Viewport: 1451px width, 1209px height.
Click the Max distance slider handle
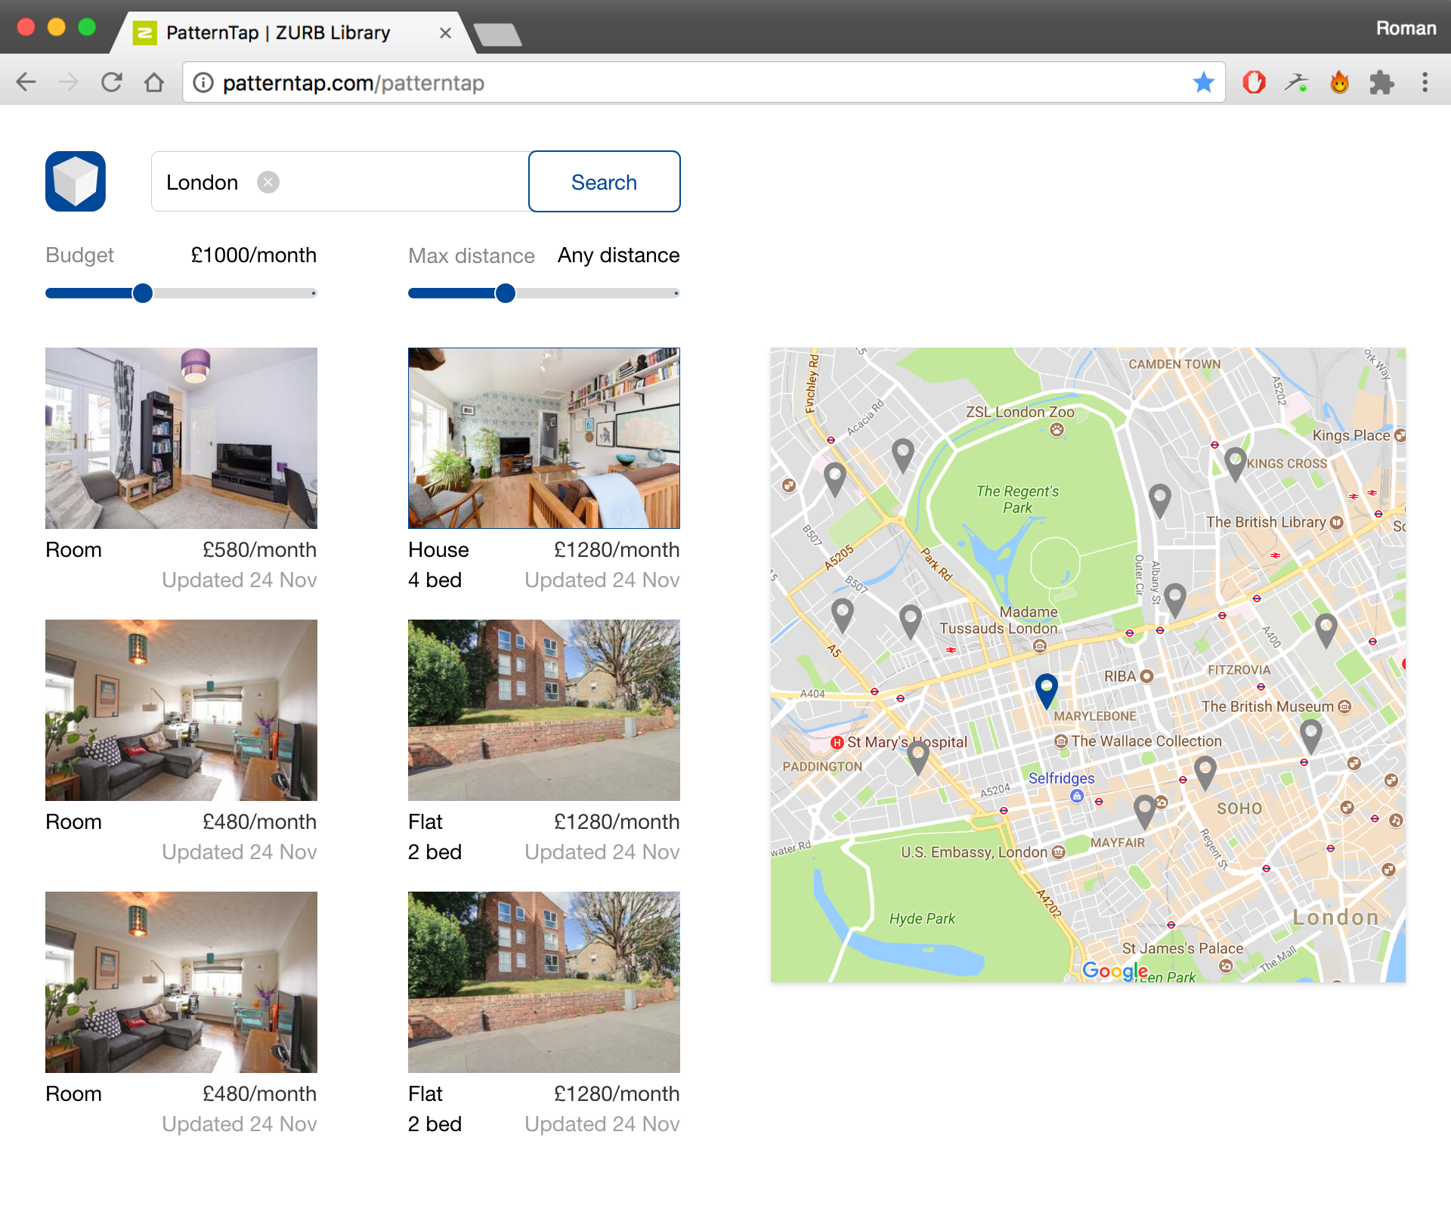tap(506, 293)
